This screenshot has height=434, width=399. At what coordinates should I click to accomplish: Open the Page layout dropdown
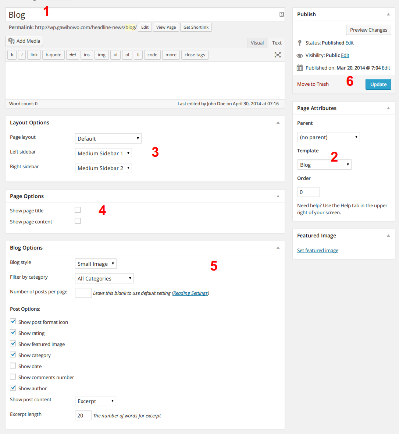[x=108, y=139]
